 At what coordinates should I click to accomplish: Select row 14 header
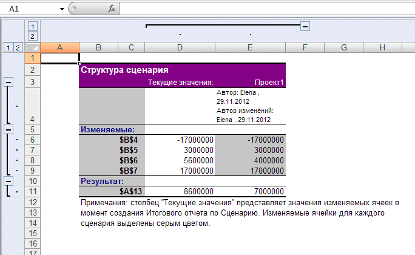tap(33, 223)
